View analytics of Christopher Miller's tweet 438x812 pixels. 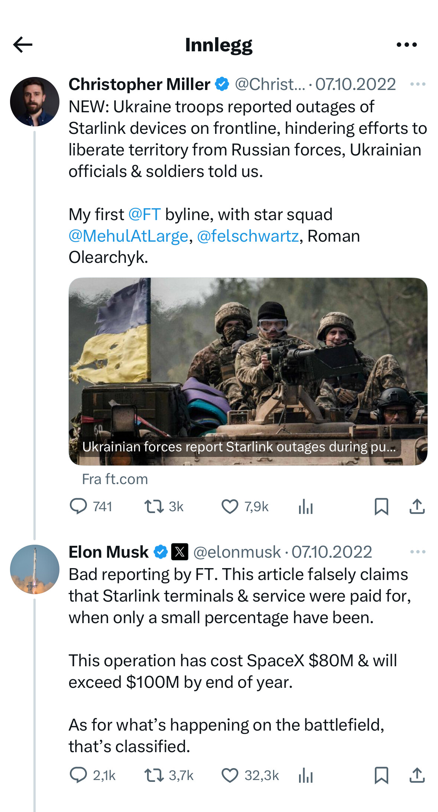306,506
